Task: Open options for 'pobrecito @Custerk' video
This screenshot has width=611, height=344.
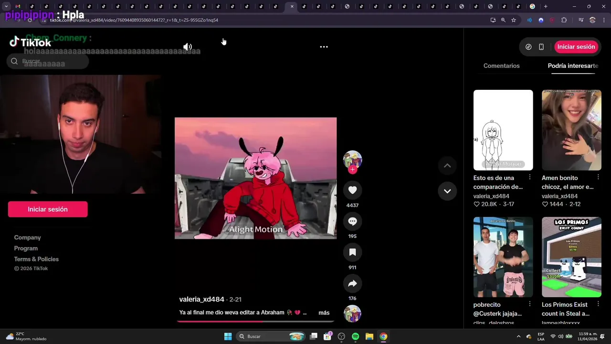Action: click(529, 304)
